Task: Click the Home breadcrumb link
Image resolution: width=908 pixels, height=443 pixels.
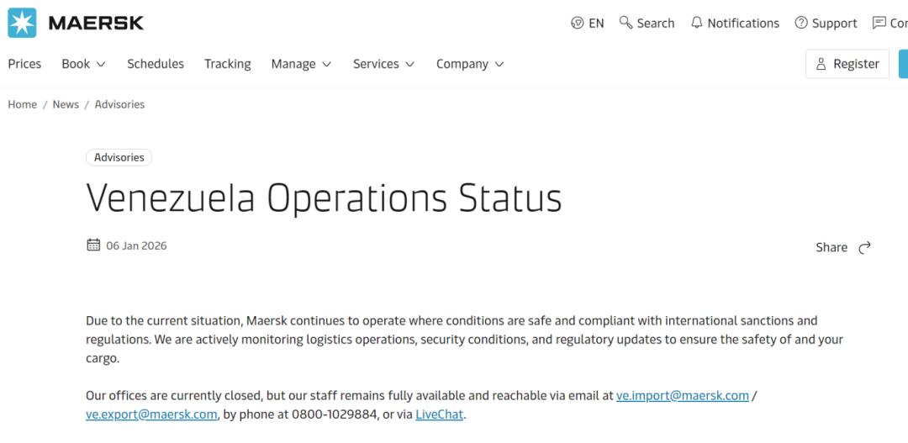Action: [x=23, y=104]
